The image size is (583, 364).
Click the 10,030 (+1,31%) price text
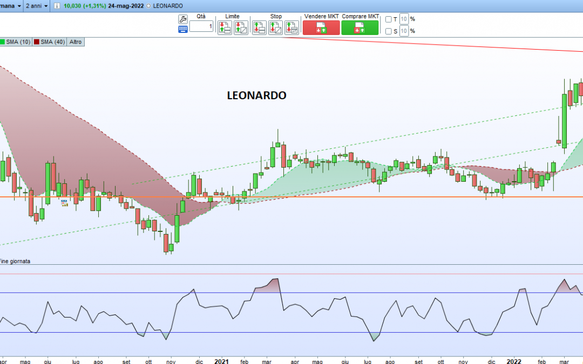click(x=85, y=6)
